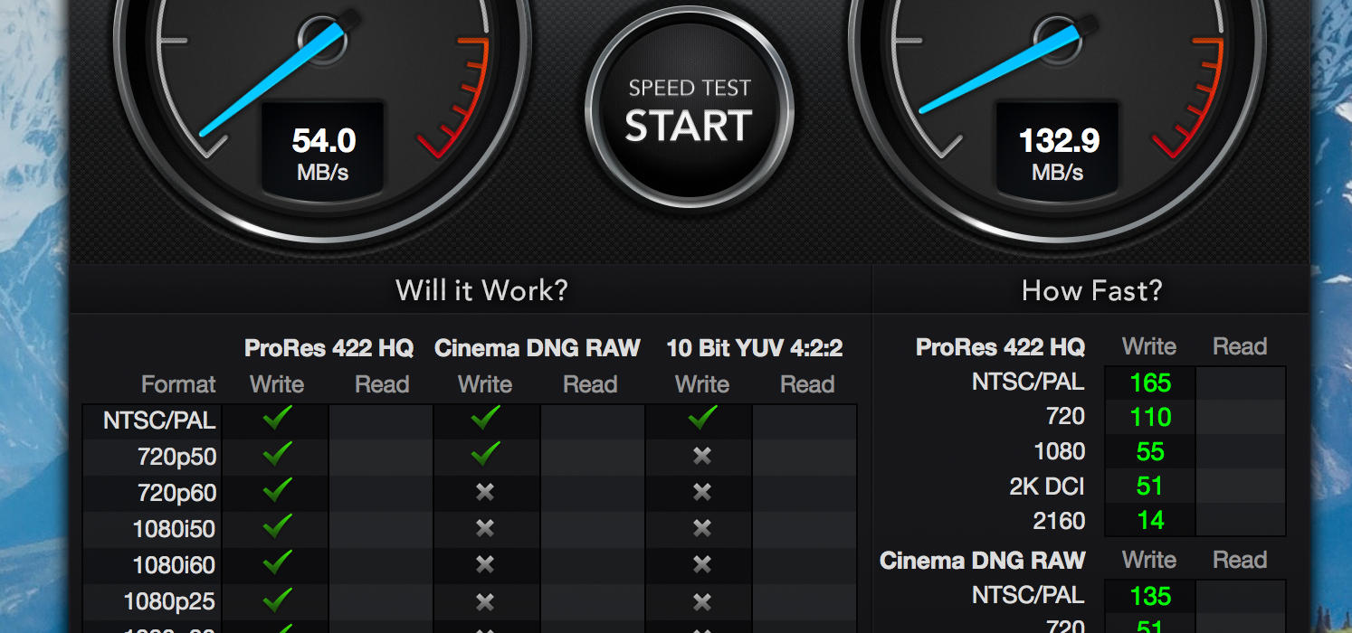This screenshot has width=1352, height=633.
Task: Click 10 Bit YUV write cross for 720p60
Action: click(702, 492)
